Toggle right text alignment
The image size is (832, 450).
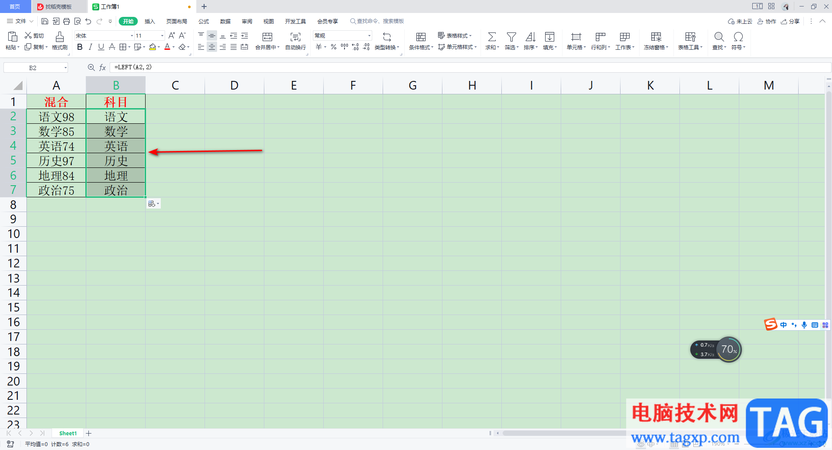pyautogui.click(x=223, y=47)
